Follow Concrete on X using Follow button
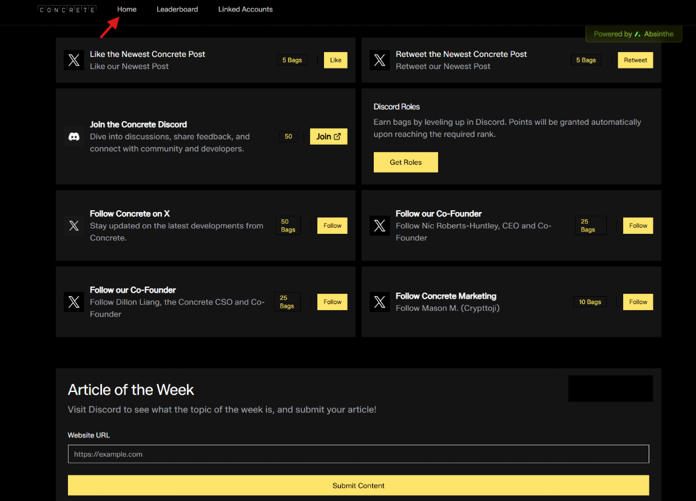This screenshot has width=696, height=501. tap(332, 225)
